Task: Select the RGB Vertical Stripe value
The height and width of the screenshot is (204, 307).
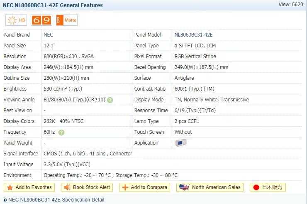Action: pos(195,56)
